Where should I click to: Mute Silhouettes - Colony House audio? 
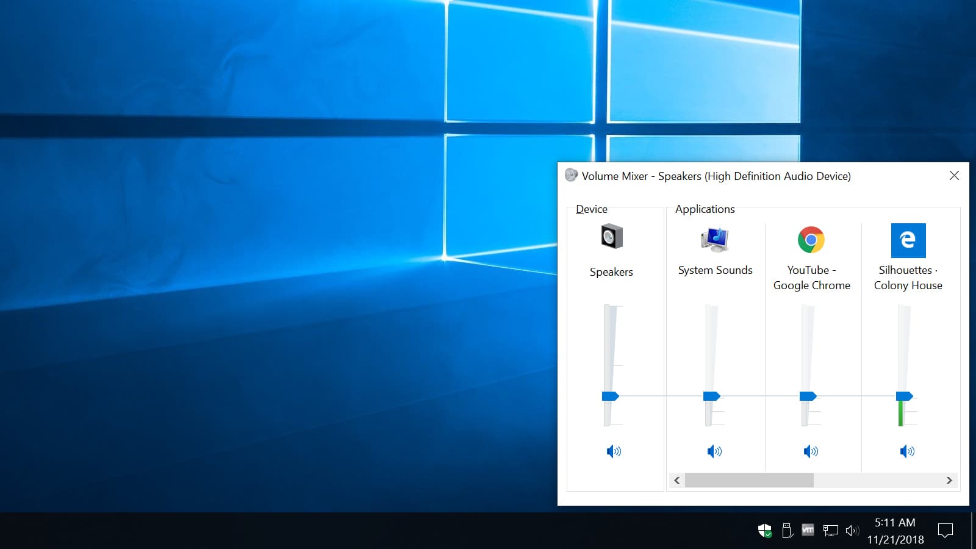pyautogui.click(x=906, y=451)
